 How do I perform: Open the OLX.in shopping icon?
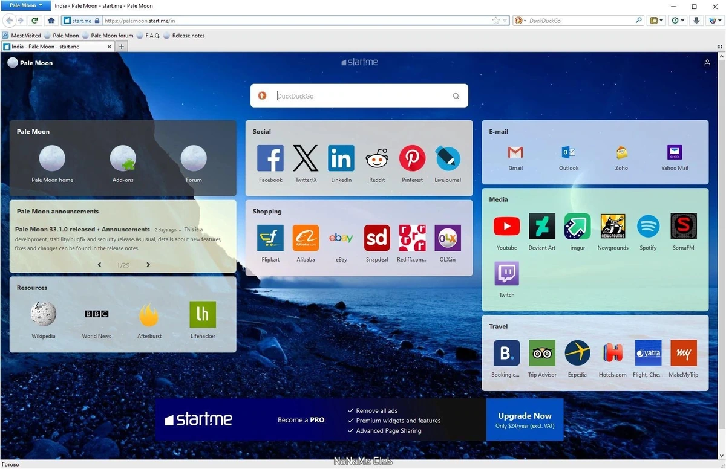point(448,238)
